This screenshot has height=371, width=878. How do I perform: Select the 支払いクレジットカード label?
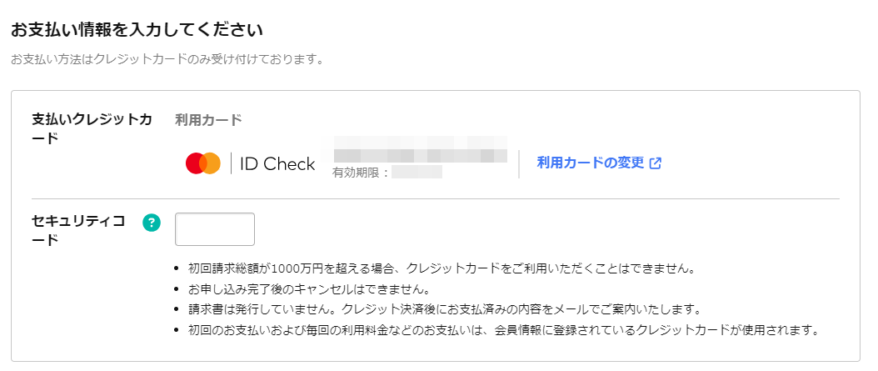[x=92, y=129]
